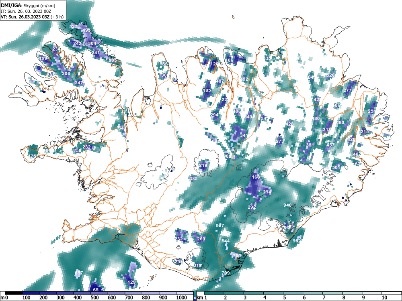Click the 247 visibility label
402x301 pixels.
pyautogui.click(x=79, y=83)
